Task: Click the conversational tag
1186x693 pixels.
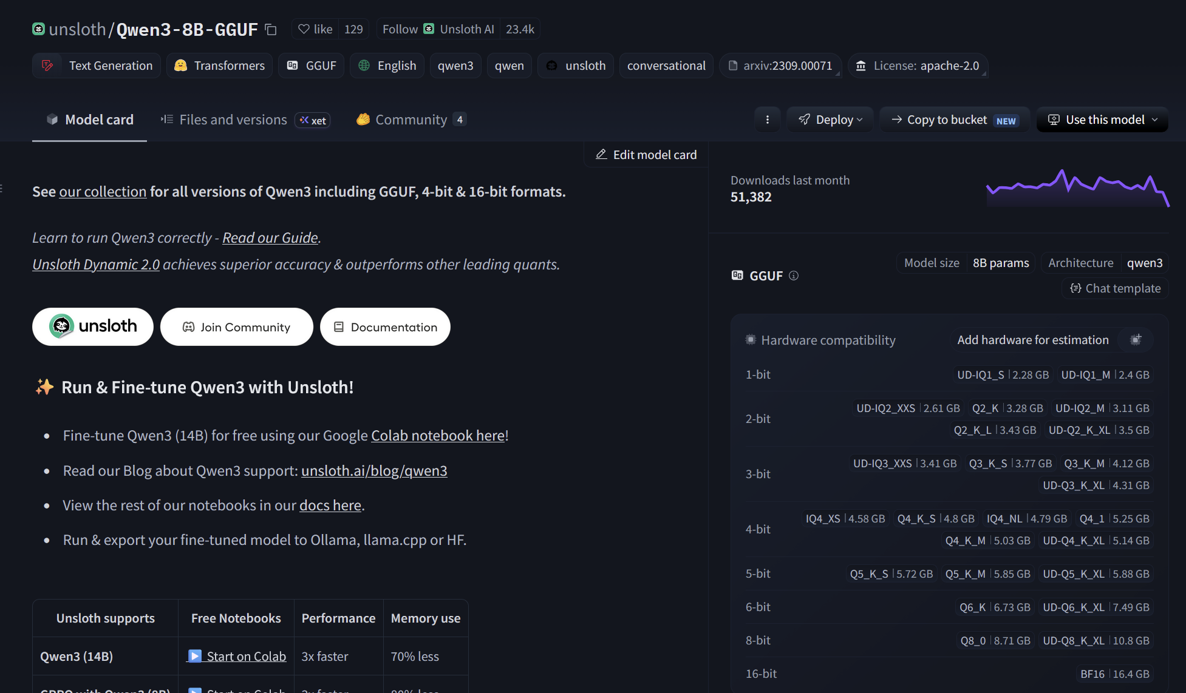Action: point(666,66)
